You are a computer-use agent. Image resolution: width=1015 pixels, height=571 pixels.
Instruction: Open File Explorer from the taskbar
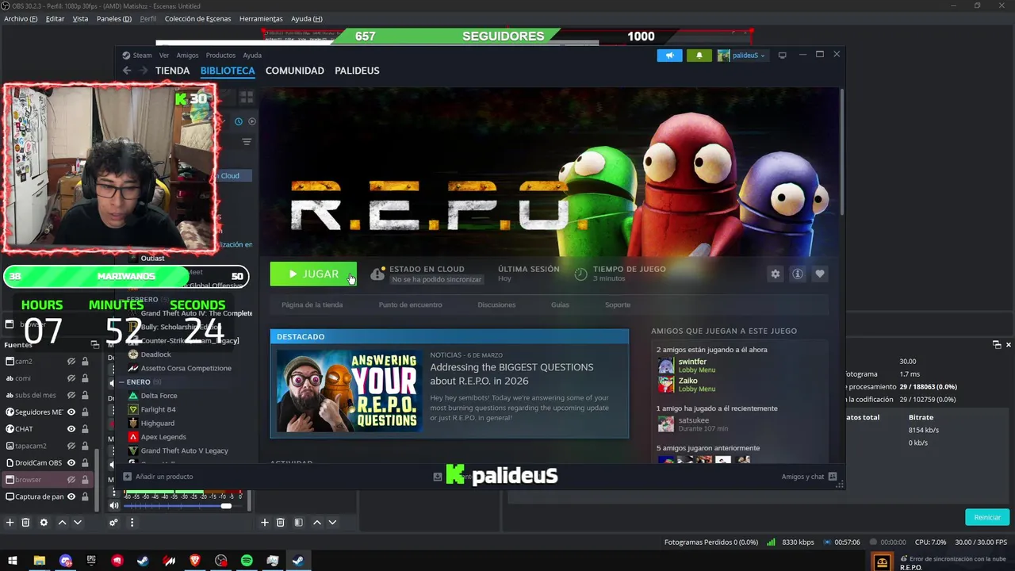39,561
